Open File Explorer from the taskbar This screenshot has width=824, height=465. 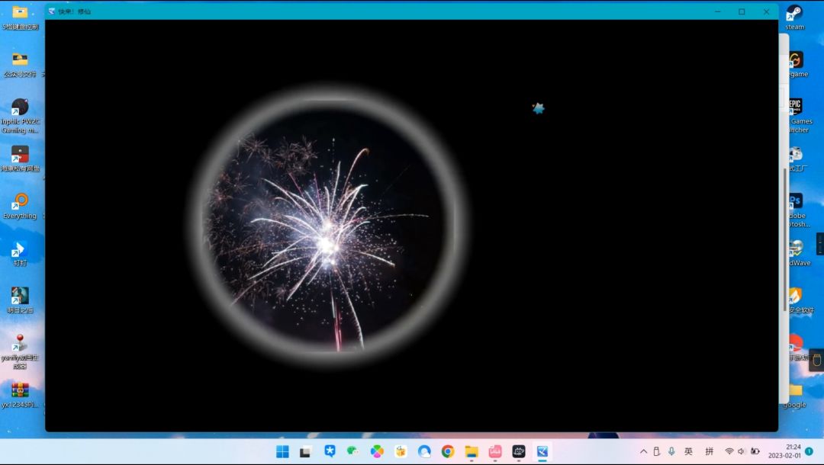[472, 451]
